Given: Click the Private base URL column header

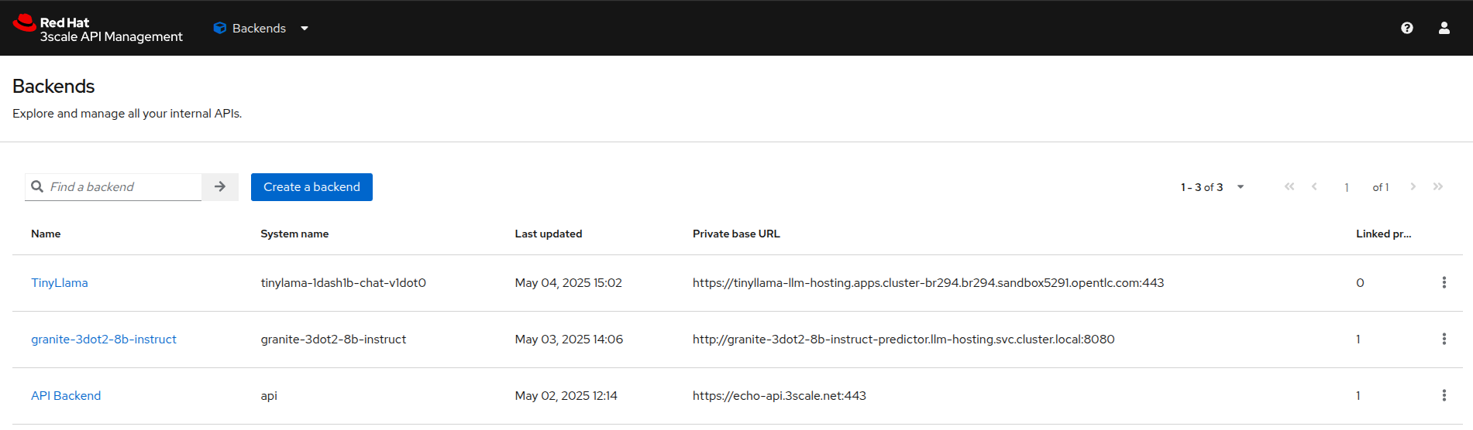Looking at the screenshot, I should (736, 234).
